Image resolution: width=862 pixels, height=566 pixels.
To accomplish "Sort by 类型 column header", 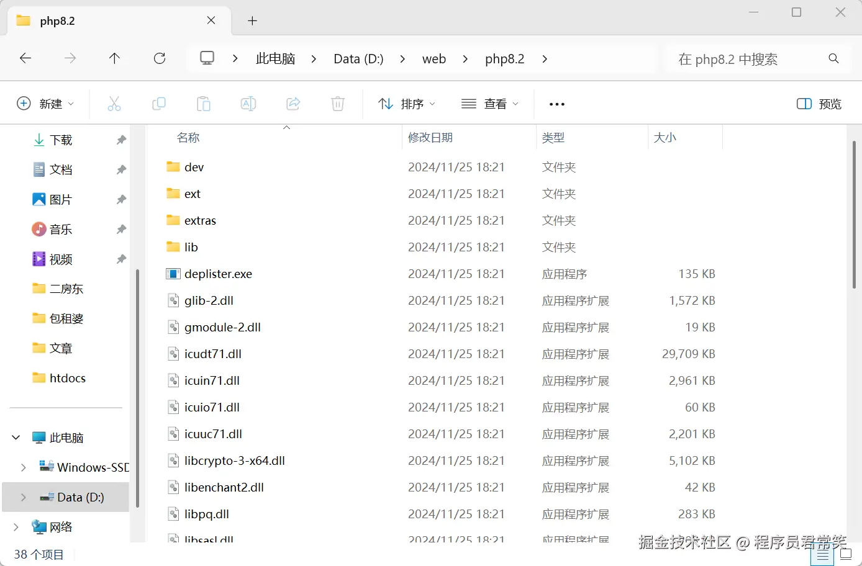I will point(553,138).
